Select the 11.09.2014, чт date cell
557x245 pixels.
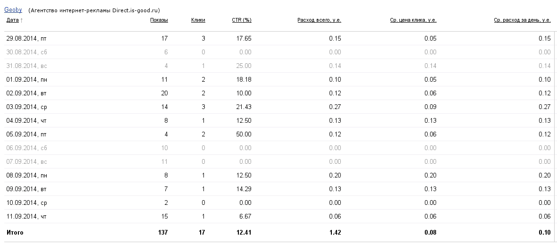click(x=26, y=216)
